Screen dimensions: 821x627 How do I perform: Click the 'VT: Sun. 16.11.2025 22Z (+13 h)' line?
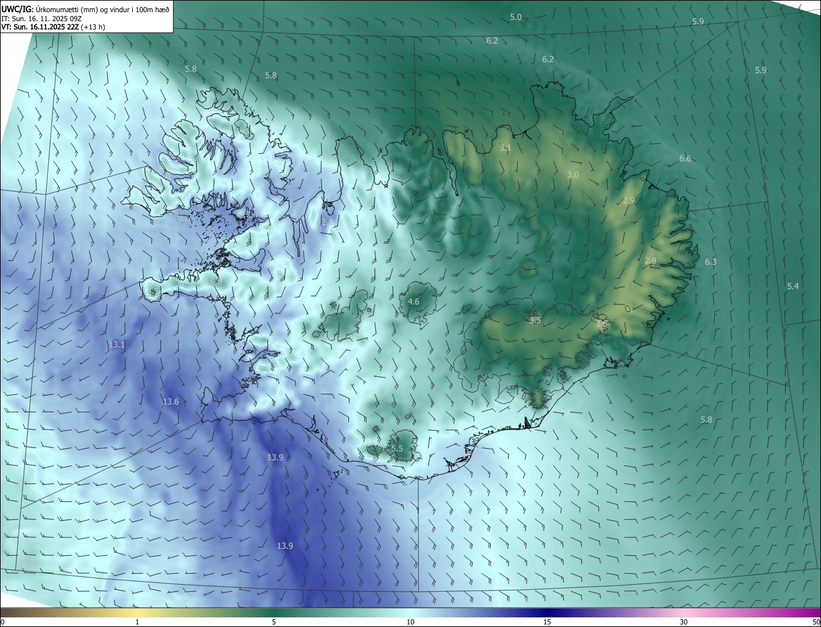(53, 27)
